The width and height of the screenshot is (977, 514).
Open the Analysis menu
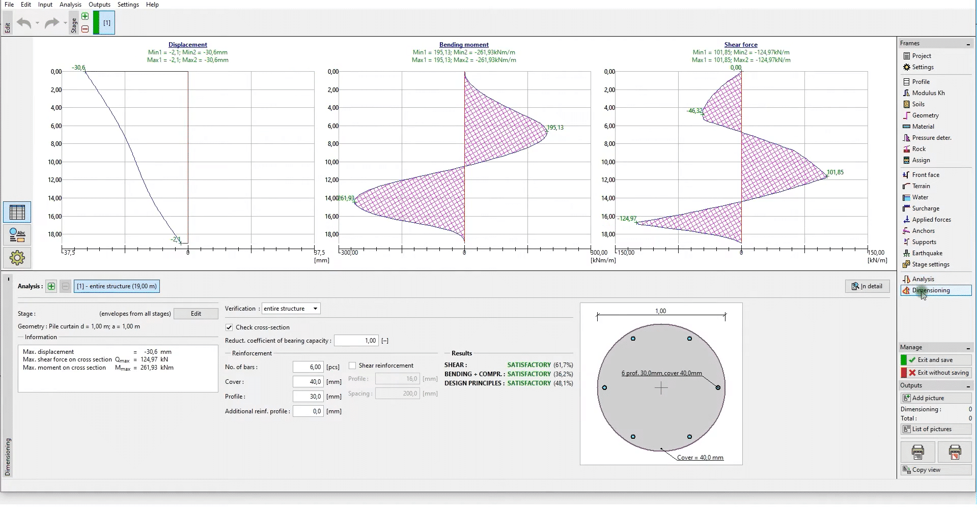(70, 5)
